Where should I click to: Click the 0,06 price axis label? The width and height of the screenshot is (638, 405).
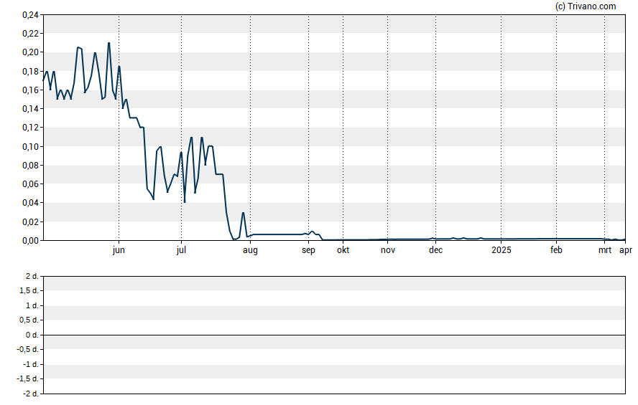point(30,184)
